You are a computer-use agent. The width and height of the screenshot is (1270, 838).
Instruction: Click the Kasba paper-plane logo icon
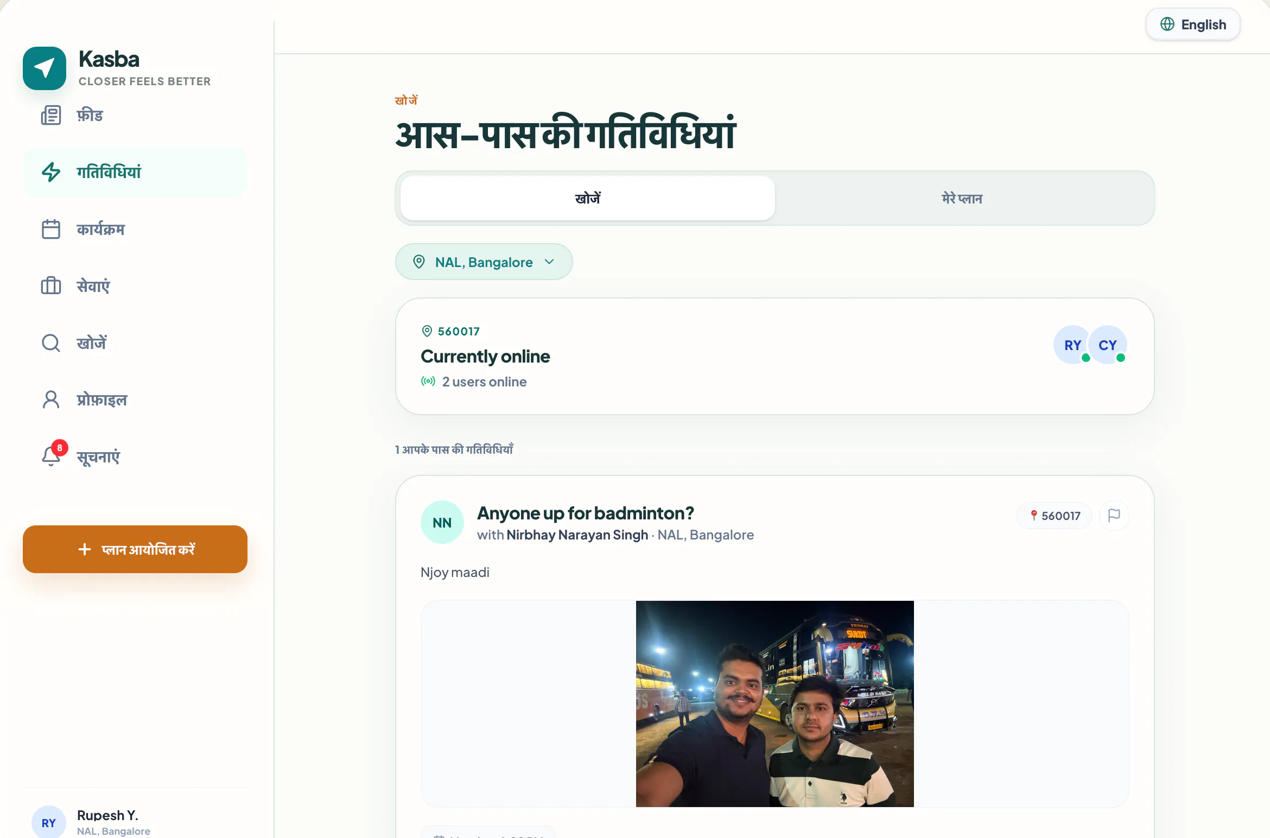coord(45,68)
